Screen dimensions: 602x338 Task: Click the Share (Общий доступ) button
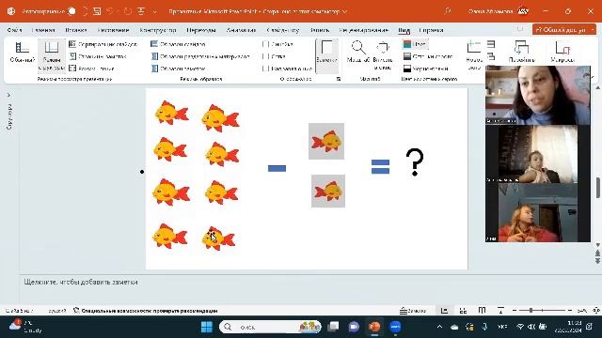tap(561, 29)
